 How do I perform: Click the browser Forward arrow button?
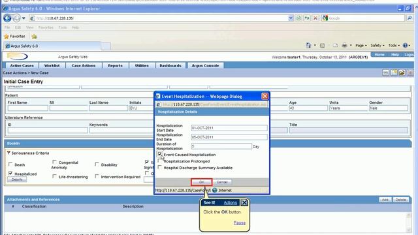click(x=16, y=18)
